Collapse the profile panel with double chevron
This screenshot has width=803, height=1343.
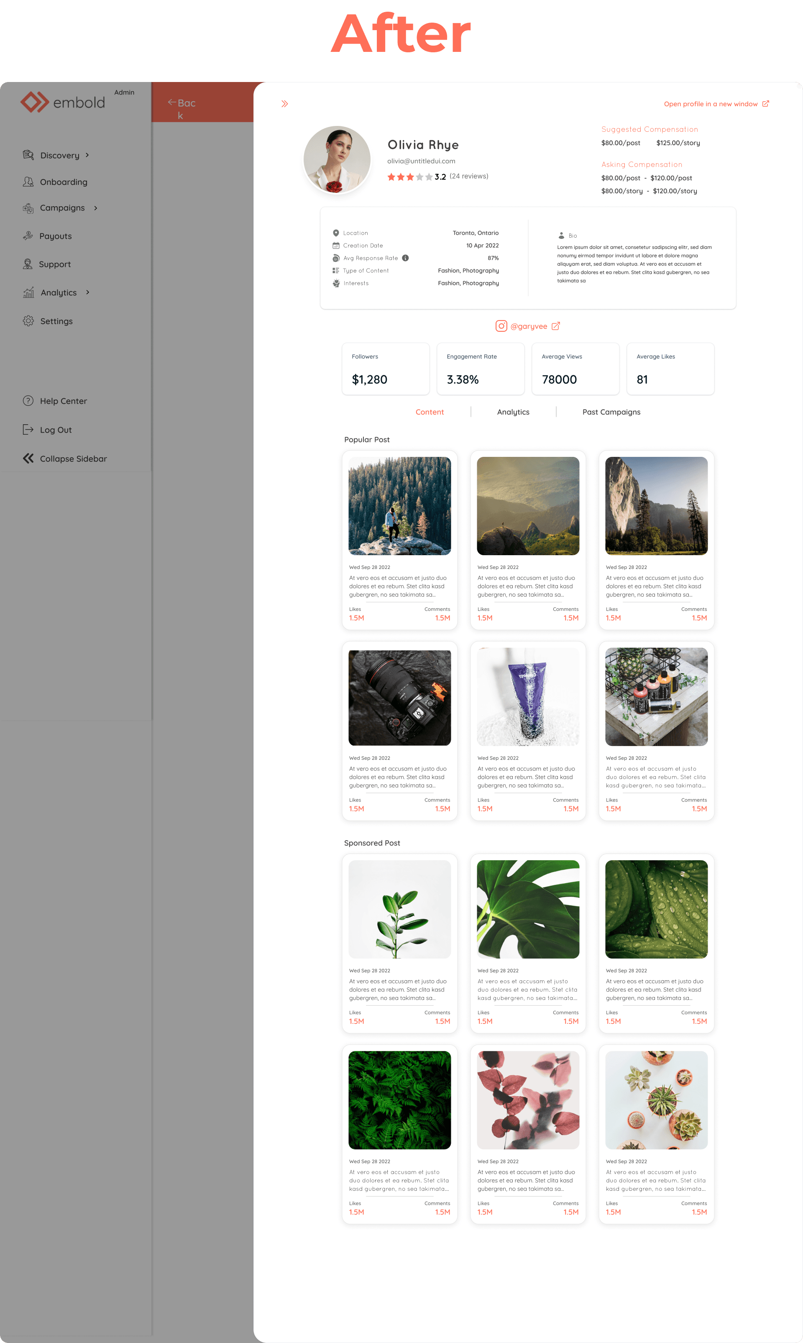click(285, 104)
